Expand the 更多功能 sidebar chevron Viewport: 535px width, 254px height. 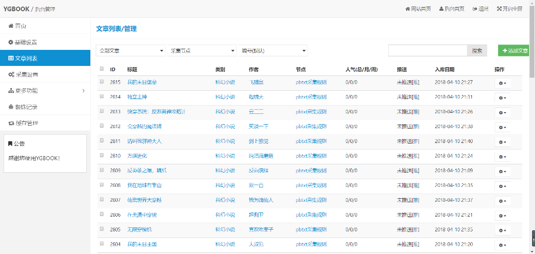(x=84, y=91)
